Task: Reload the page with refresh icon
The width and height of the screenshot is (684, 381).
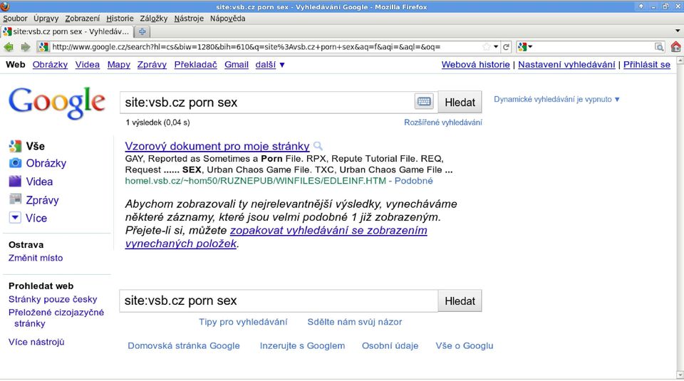Action: (506, 46)
